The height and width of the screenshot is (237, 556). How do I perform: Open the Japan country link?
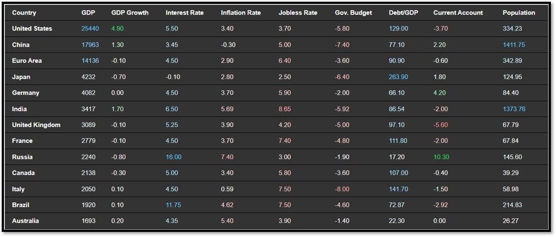pos(21,77)
